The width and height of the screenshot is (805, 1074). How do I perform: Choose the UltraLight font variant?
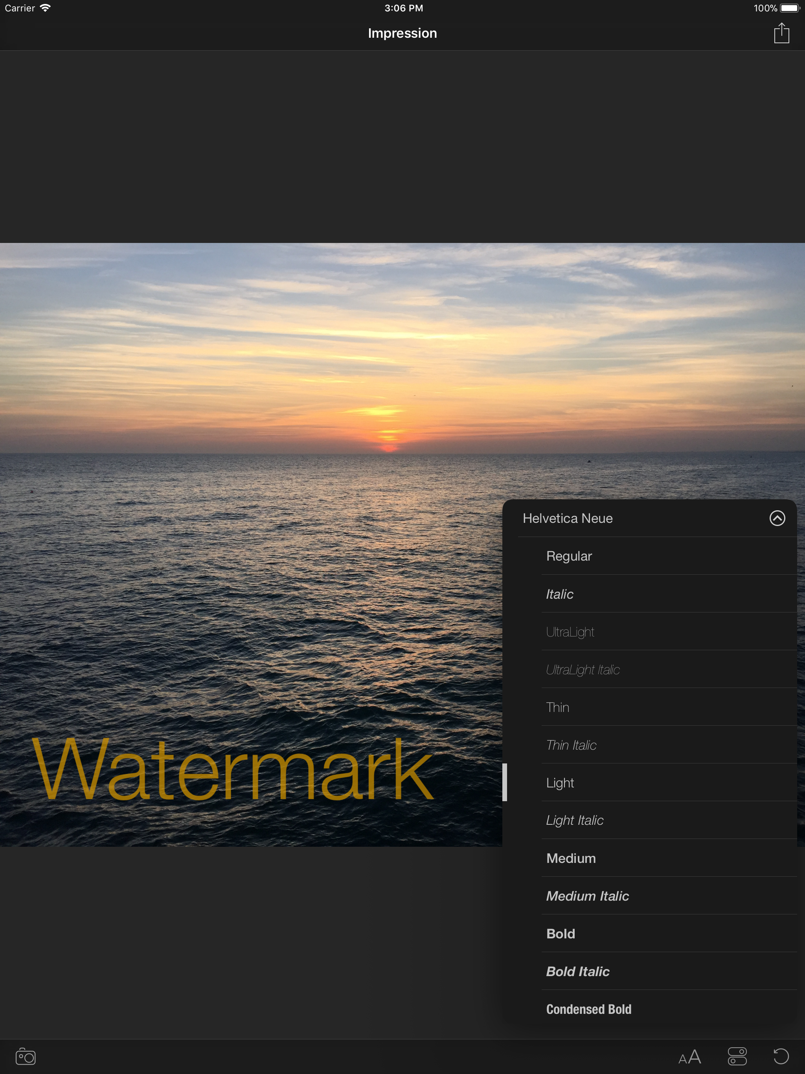570,632
